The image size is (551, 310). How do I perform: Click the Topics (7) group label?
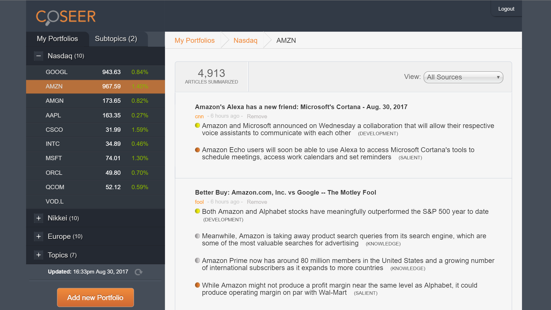[62, 255]
